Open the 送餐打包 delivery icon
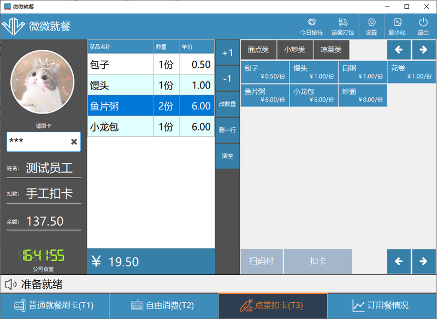The height and width of the screenshot is (319, 437). pyautogui.click(x=342, y=27)
